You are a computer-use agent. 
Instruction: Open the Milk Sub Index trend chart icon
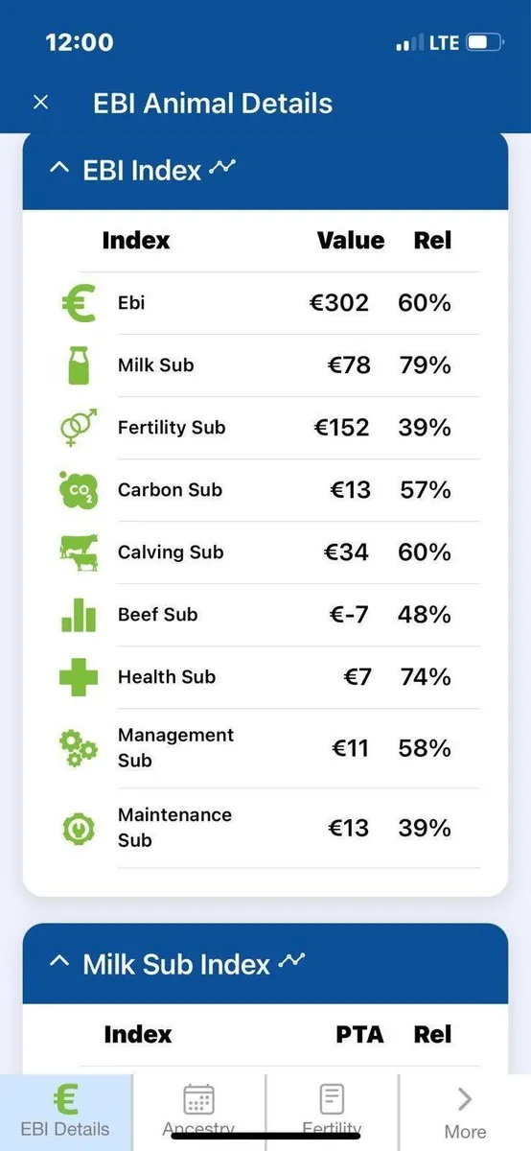[x=292, y=961]
